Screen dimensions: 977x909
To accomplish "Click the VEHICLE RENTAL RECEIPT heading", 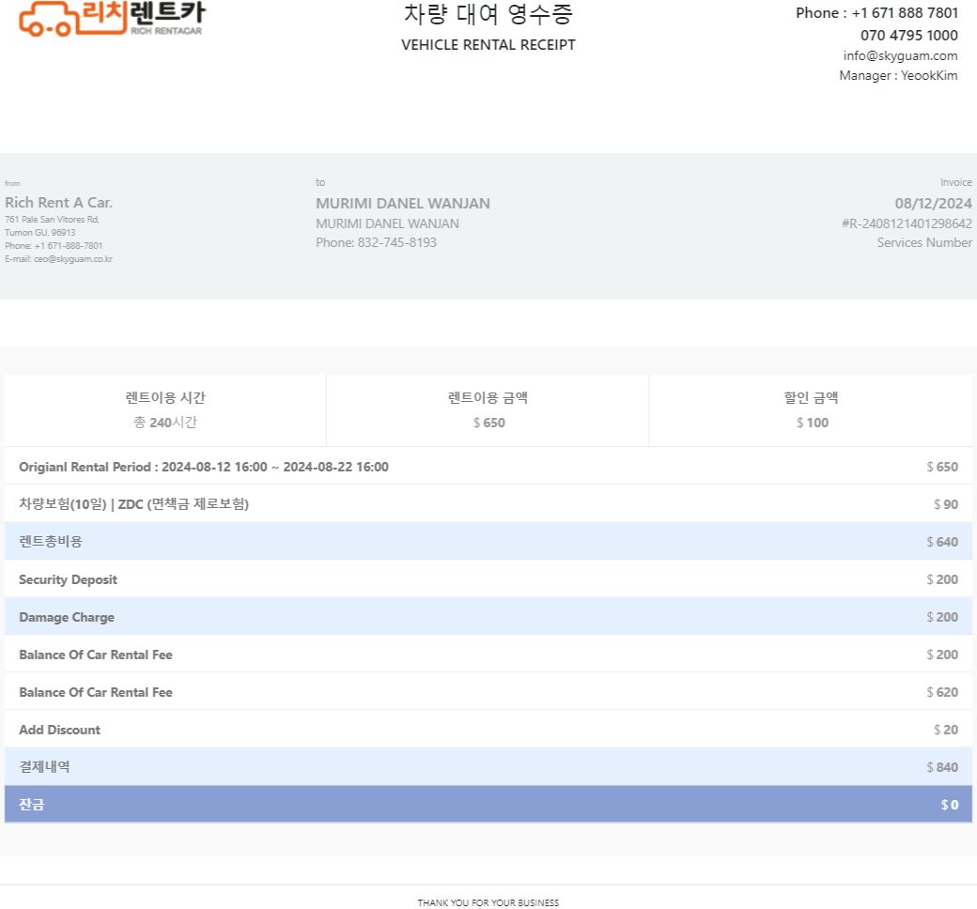I will [x=488, y=45].
